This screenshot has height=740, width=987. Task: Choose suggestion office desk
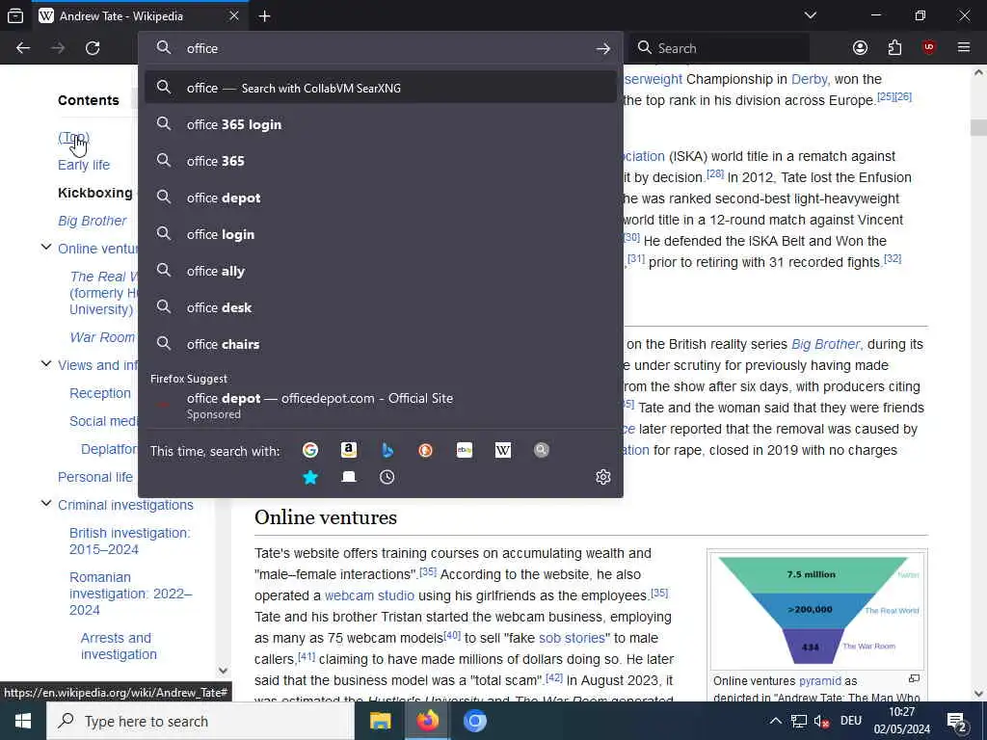click(x=380, y=307)
